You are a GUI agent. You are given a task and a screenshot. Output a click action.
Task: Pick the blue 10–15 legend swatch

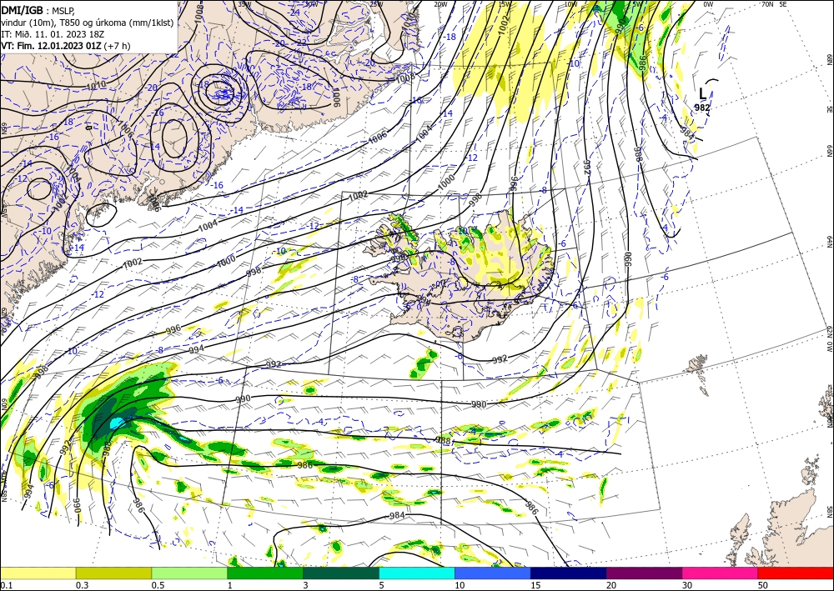(493, 573)
